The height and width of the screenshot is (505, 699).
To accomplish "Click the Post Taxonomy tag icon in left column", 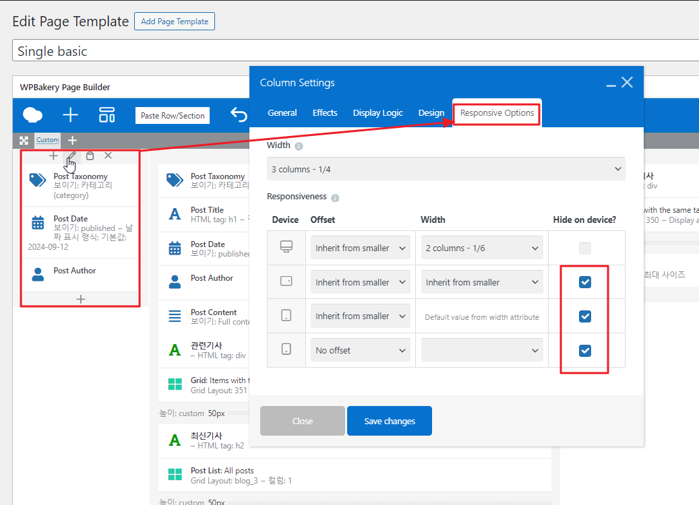I will point(38,180).
